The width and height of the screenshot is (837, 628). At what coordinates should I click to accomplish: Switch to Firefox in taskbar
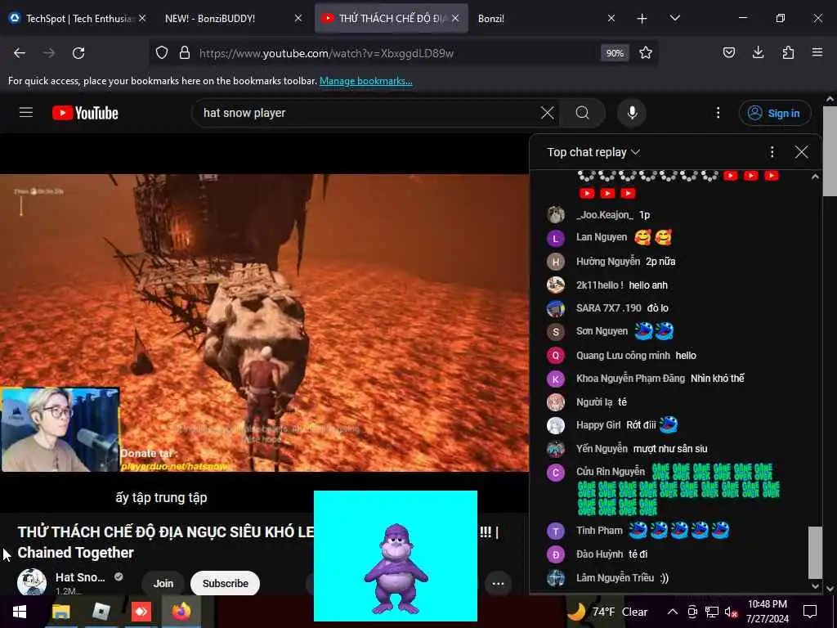(181, 612)
